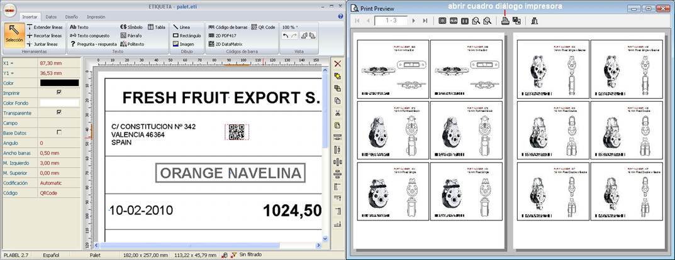
Task: Select the Rectángulo drawing tool
Action: 187,36
